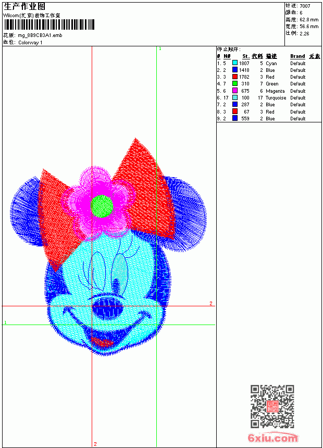Click the Turquoise description text row
The width and height of the screenshot is (323, 448).
coord(276,98)
